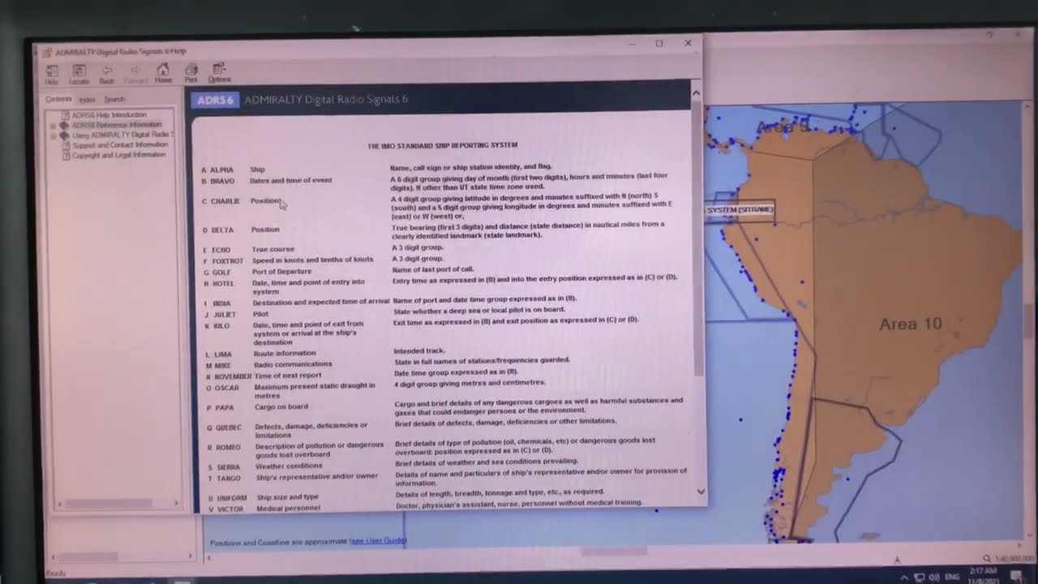This screenshot has width=1038, height=584.
Task: Click the IMO Standard Ship Reporting System heading
Action: [x=442, y=145]
